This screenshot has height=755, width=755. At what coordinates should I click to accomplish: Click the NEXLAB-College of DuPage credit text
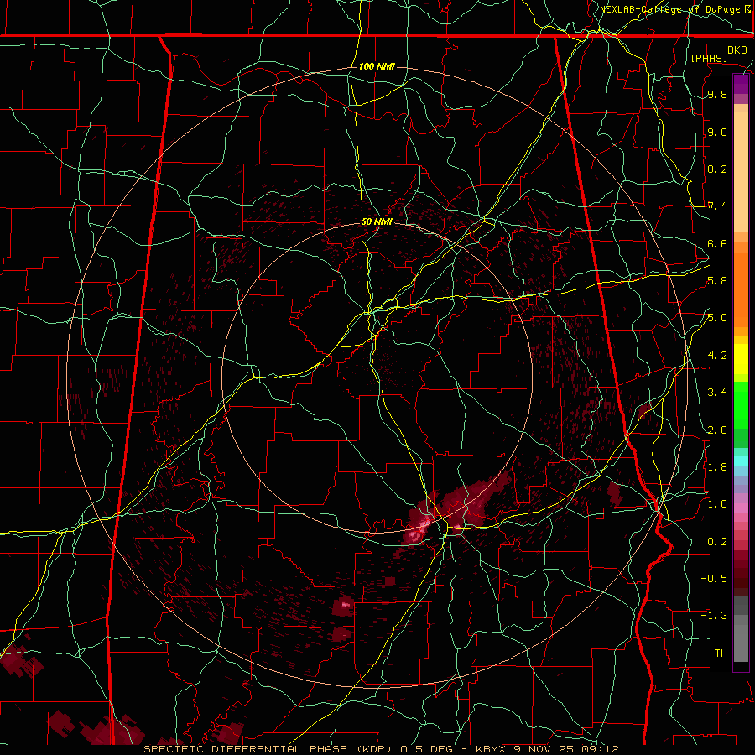[x=672, y=9]
